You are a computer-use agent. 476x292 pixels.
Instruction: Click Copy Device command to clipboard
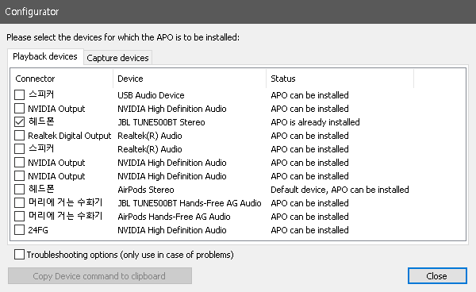(100, 276)
